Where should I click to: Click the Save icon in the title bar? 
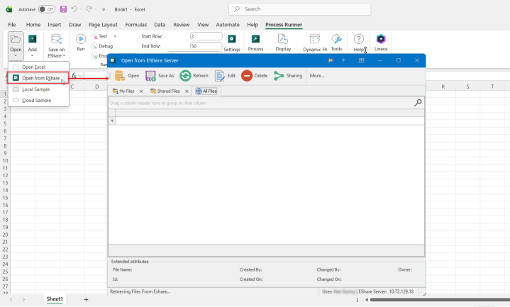[63, 9]
